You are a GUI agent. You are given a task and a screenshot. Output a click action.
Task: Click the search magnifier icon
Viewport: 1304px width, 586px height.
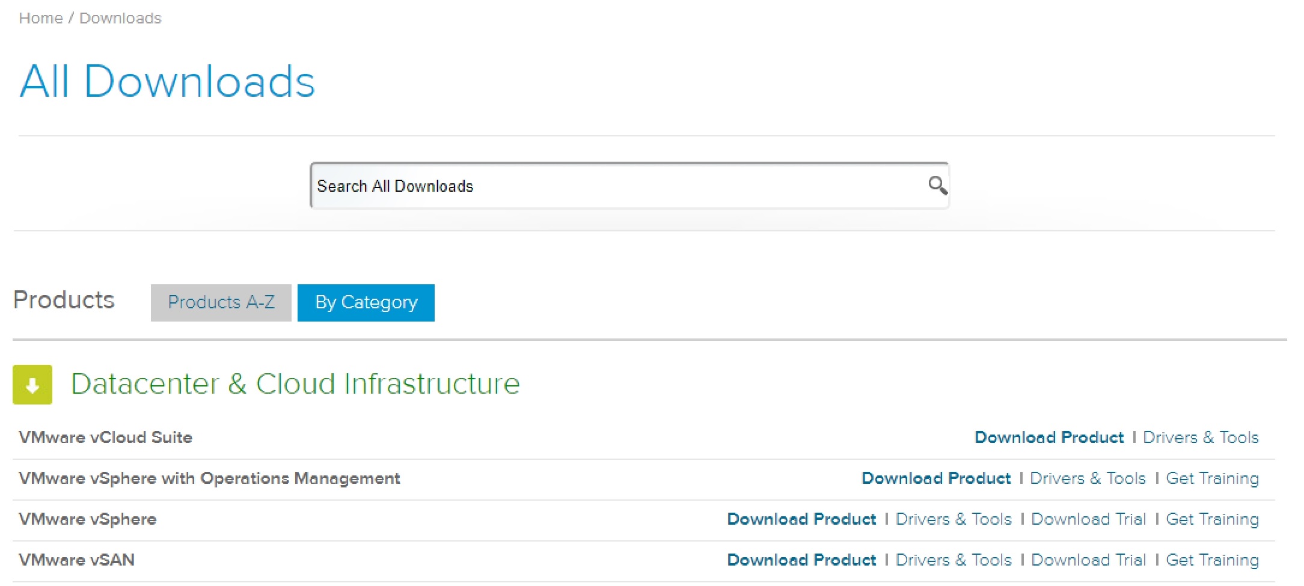[937, 186]
